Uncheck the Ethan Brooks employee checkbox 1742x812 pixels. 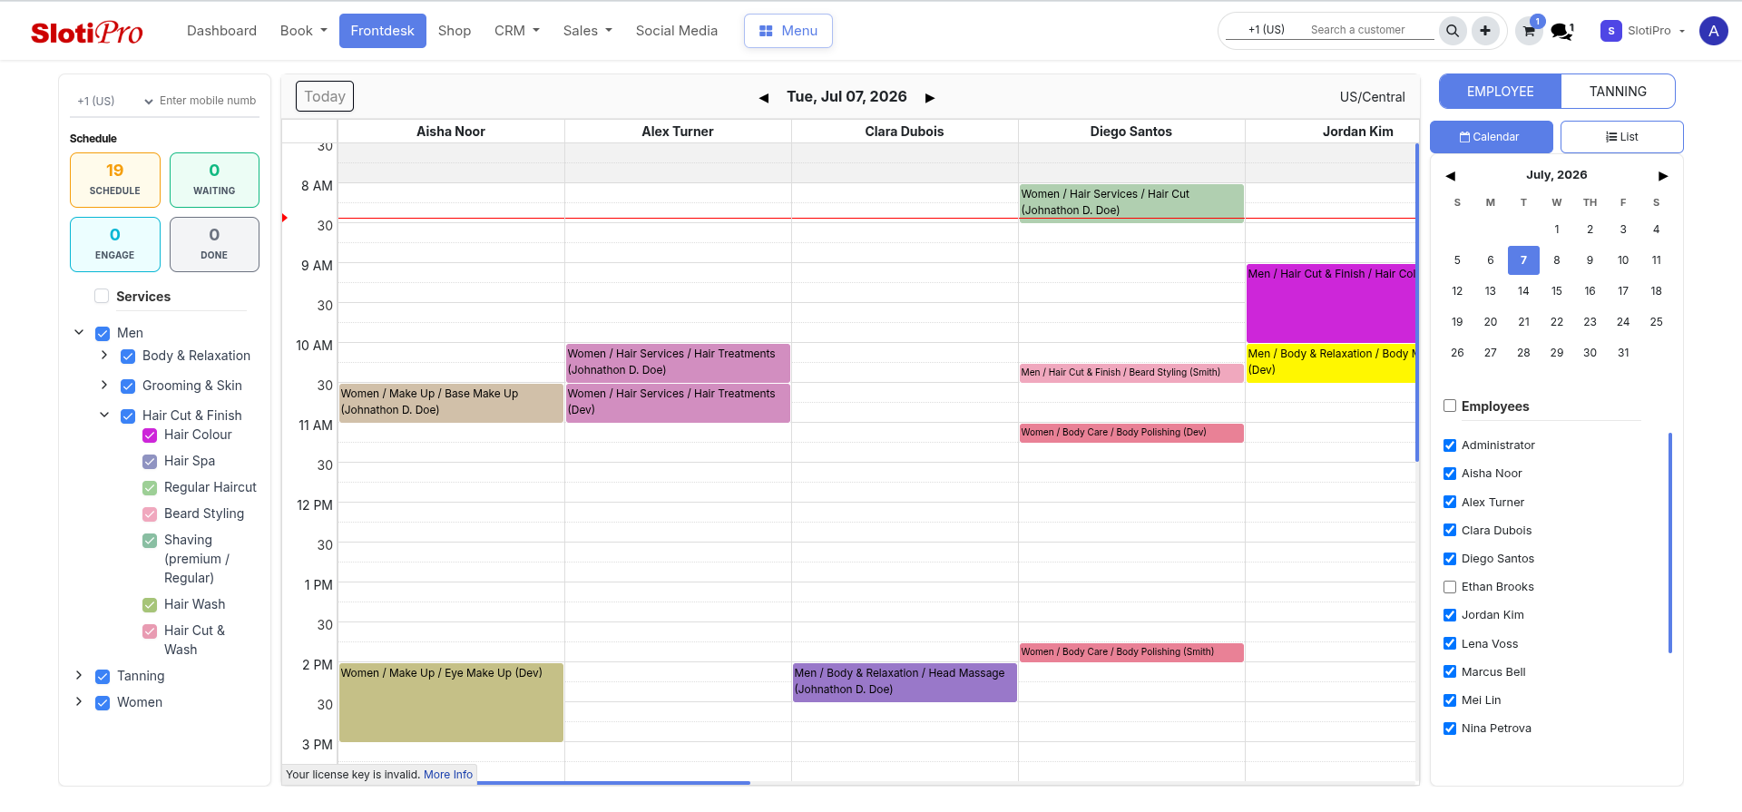[1450, 587]
